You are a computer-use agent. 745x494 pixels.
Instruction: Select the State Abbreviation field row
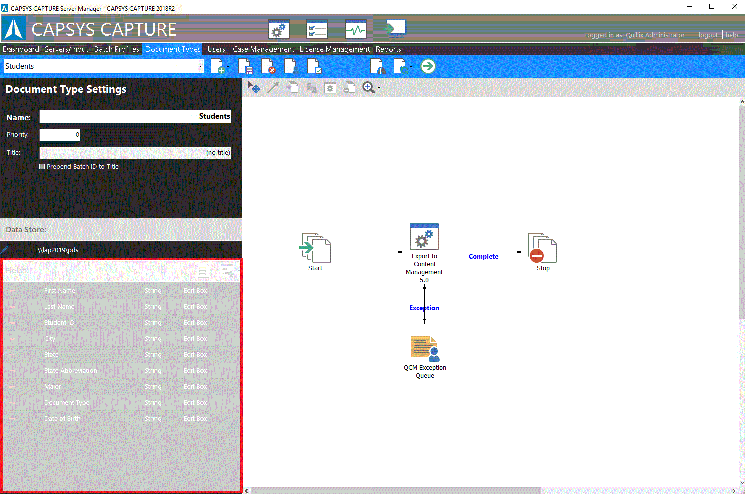pos(121,370)
